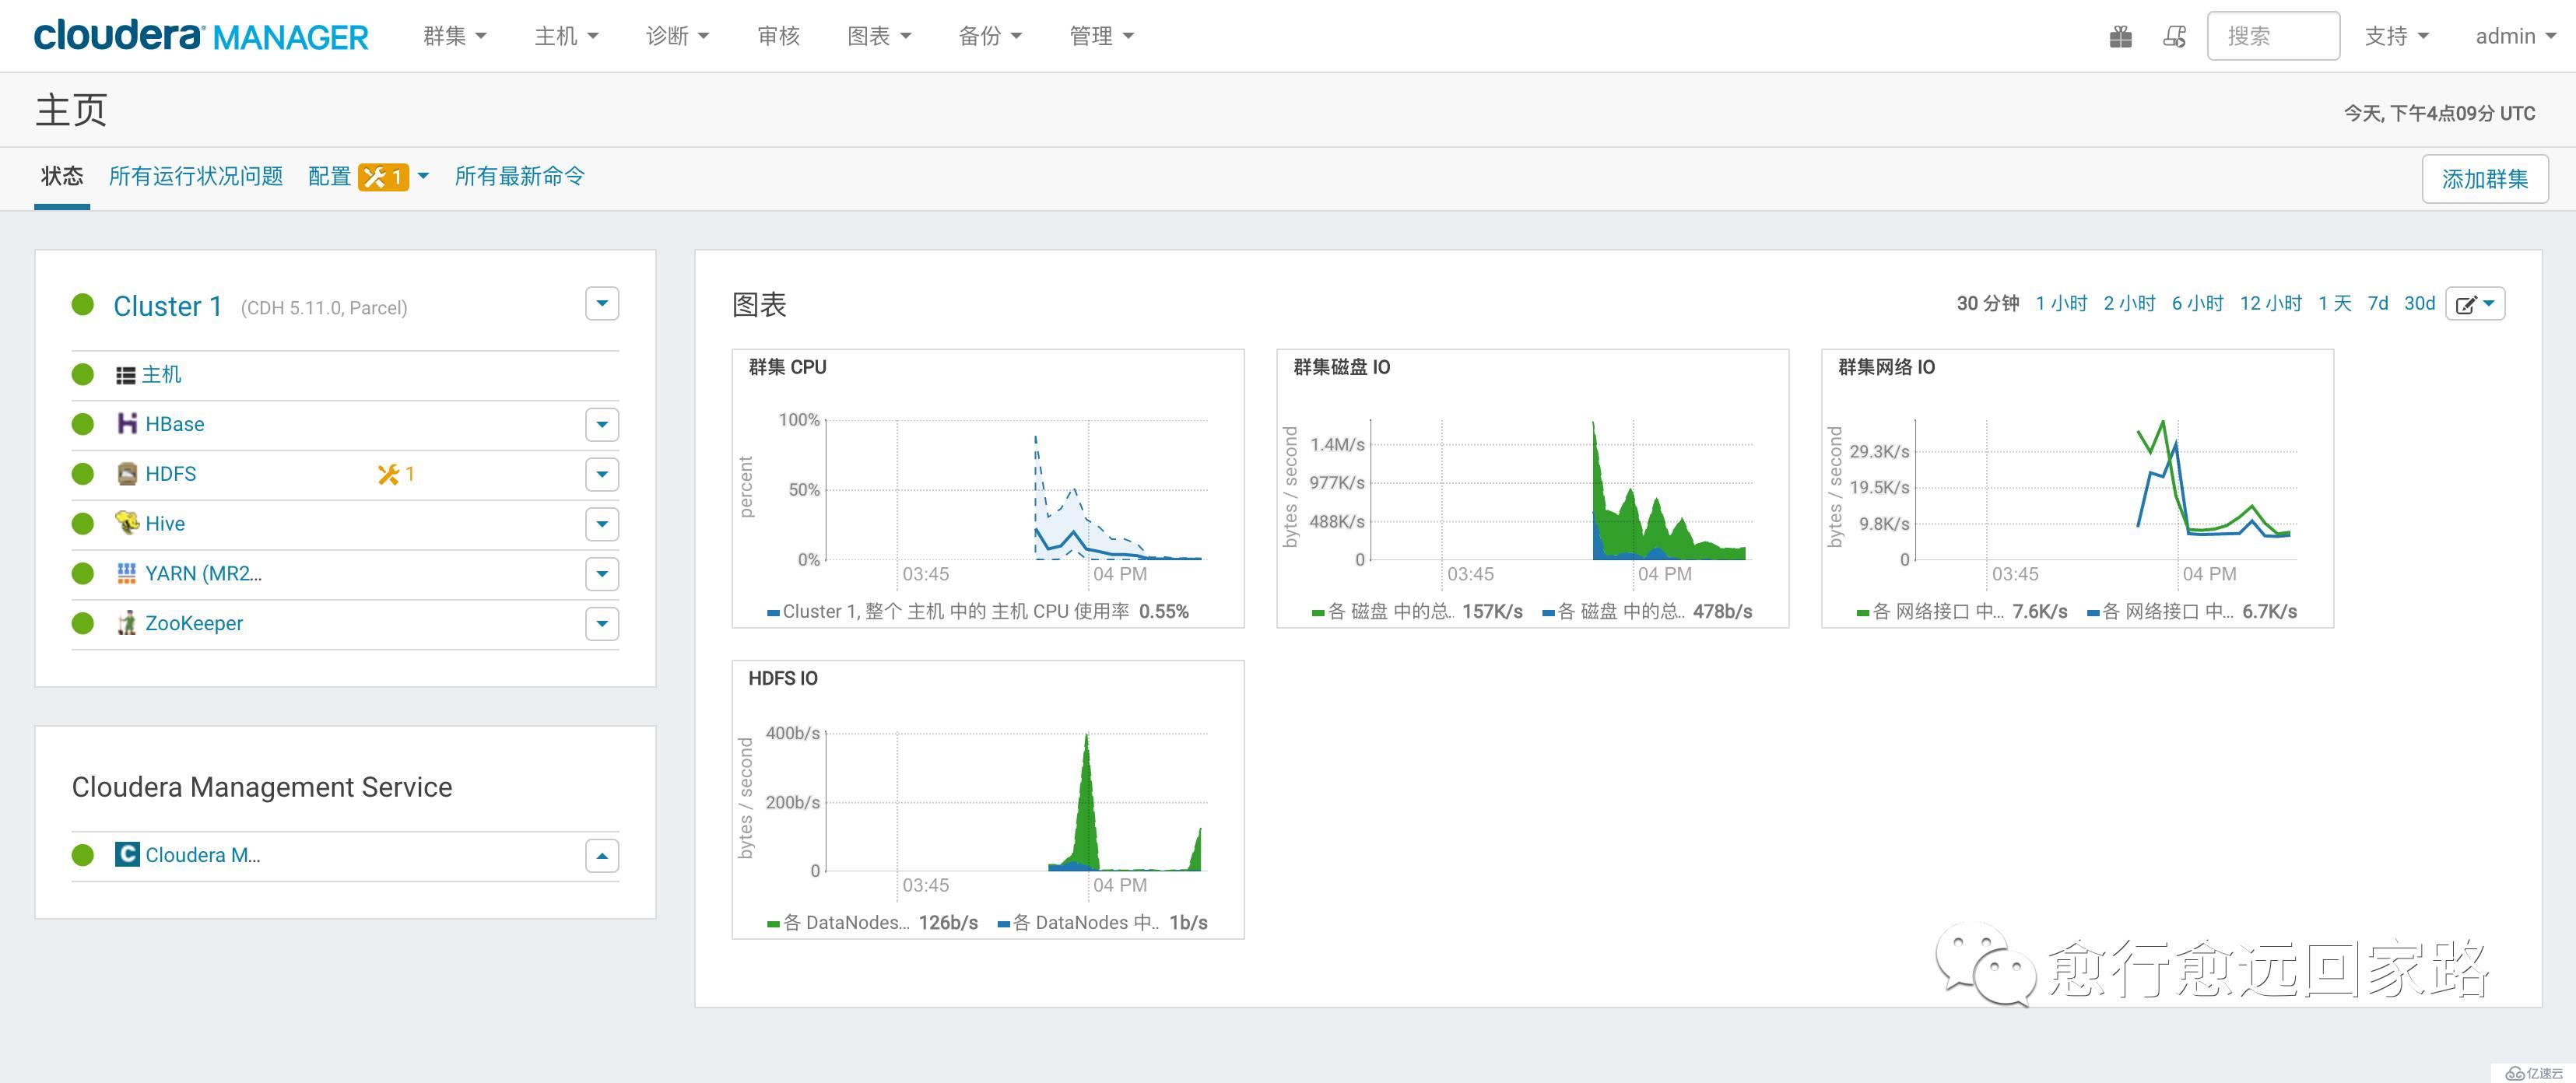Click the search input field
Viewport: 2576px width, 1083px height.
2274,34
